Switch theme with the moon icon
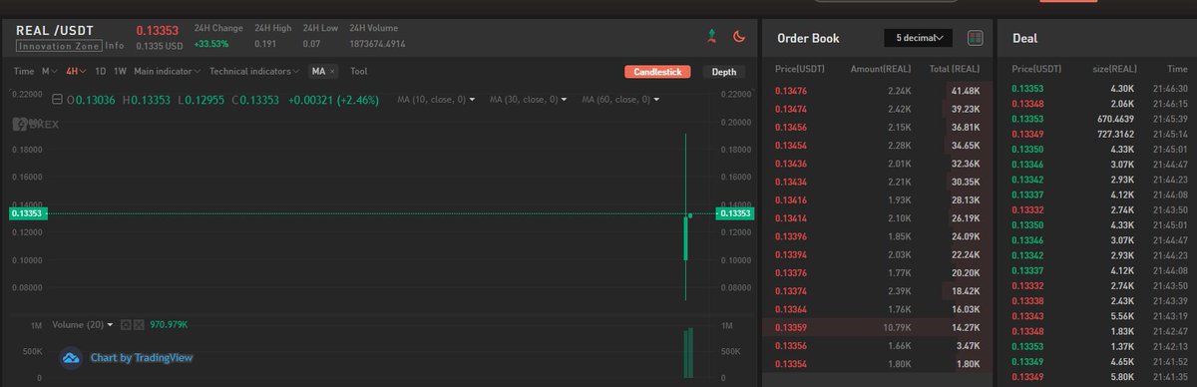1197x387 pixels. (739, 37)
